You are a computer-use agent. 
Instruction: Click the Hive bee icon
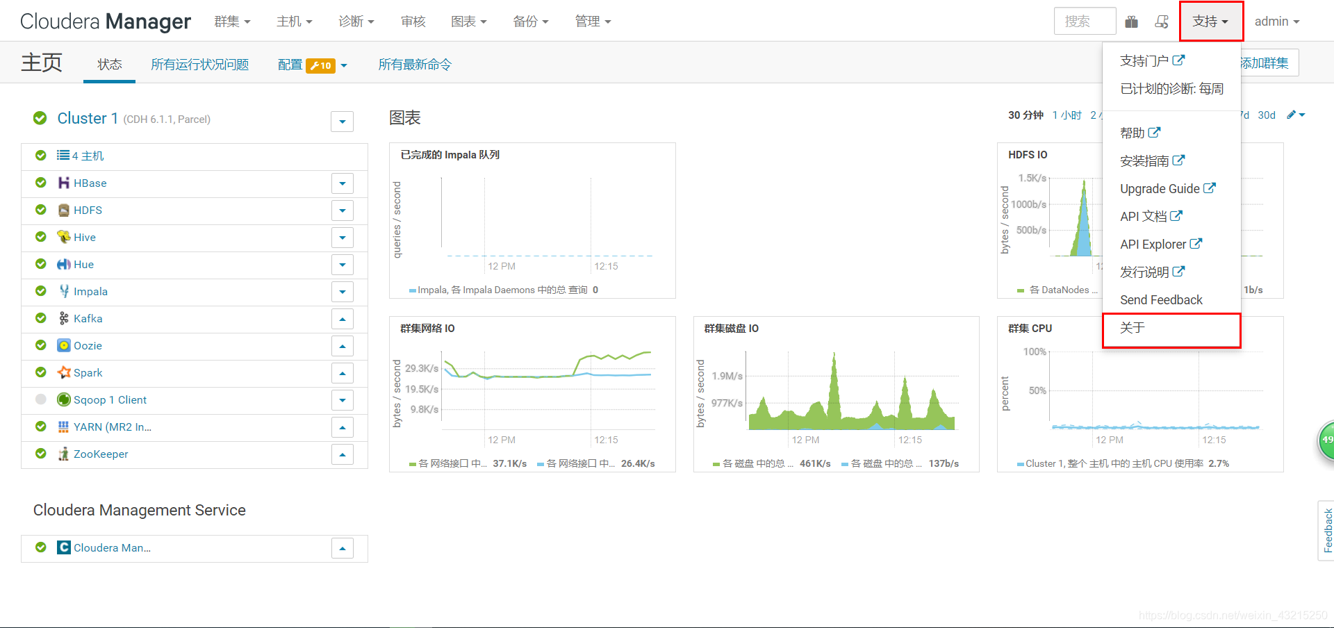pyautogui.click(x=64, y=237)
